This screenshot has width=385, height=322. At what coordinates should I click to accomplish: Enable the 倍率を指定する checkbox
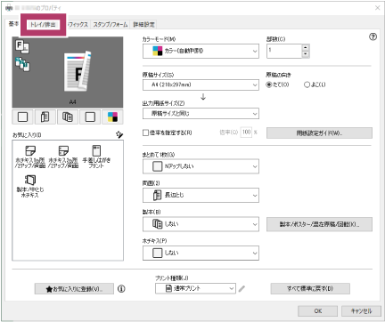tap(145, 133)
